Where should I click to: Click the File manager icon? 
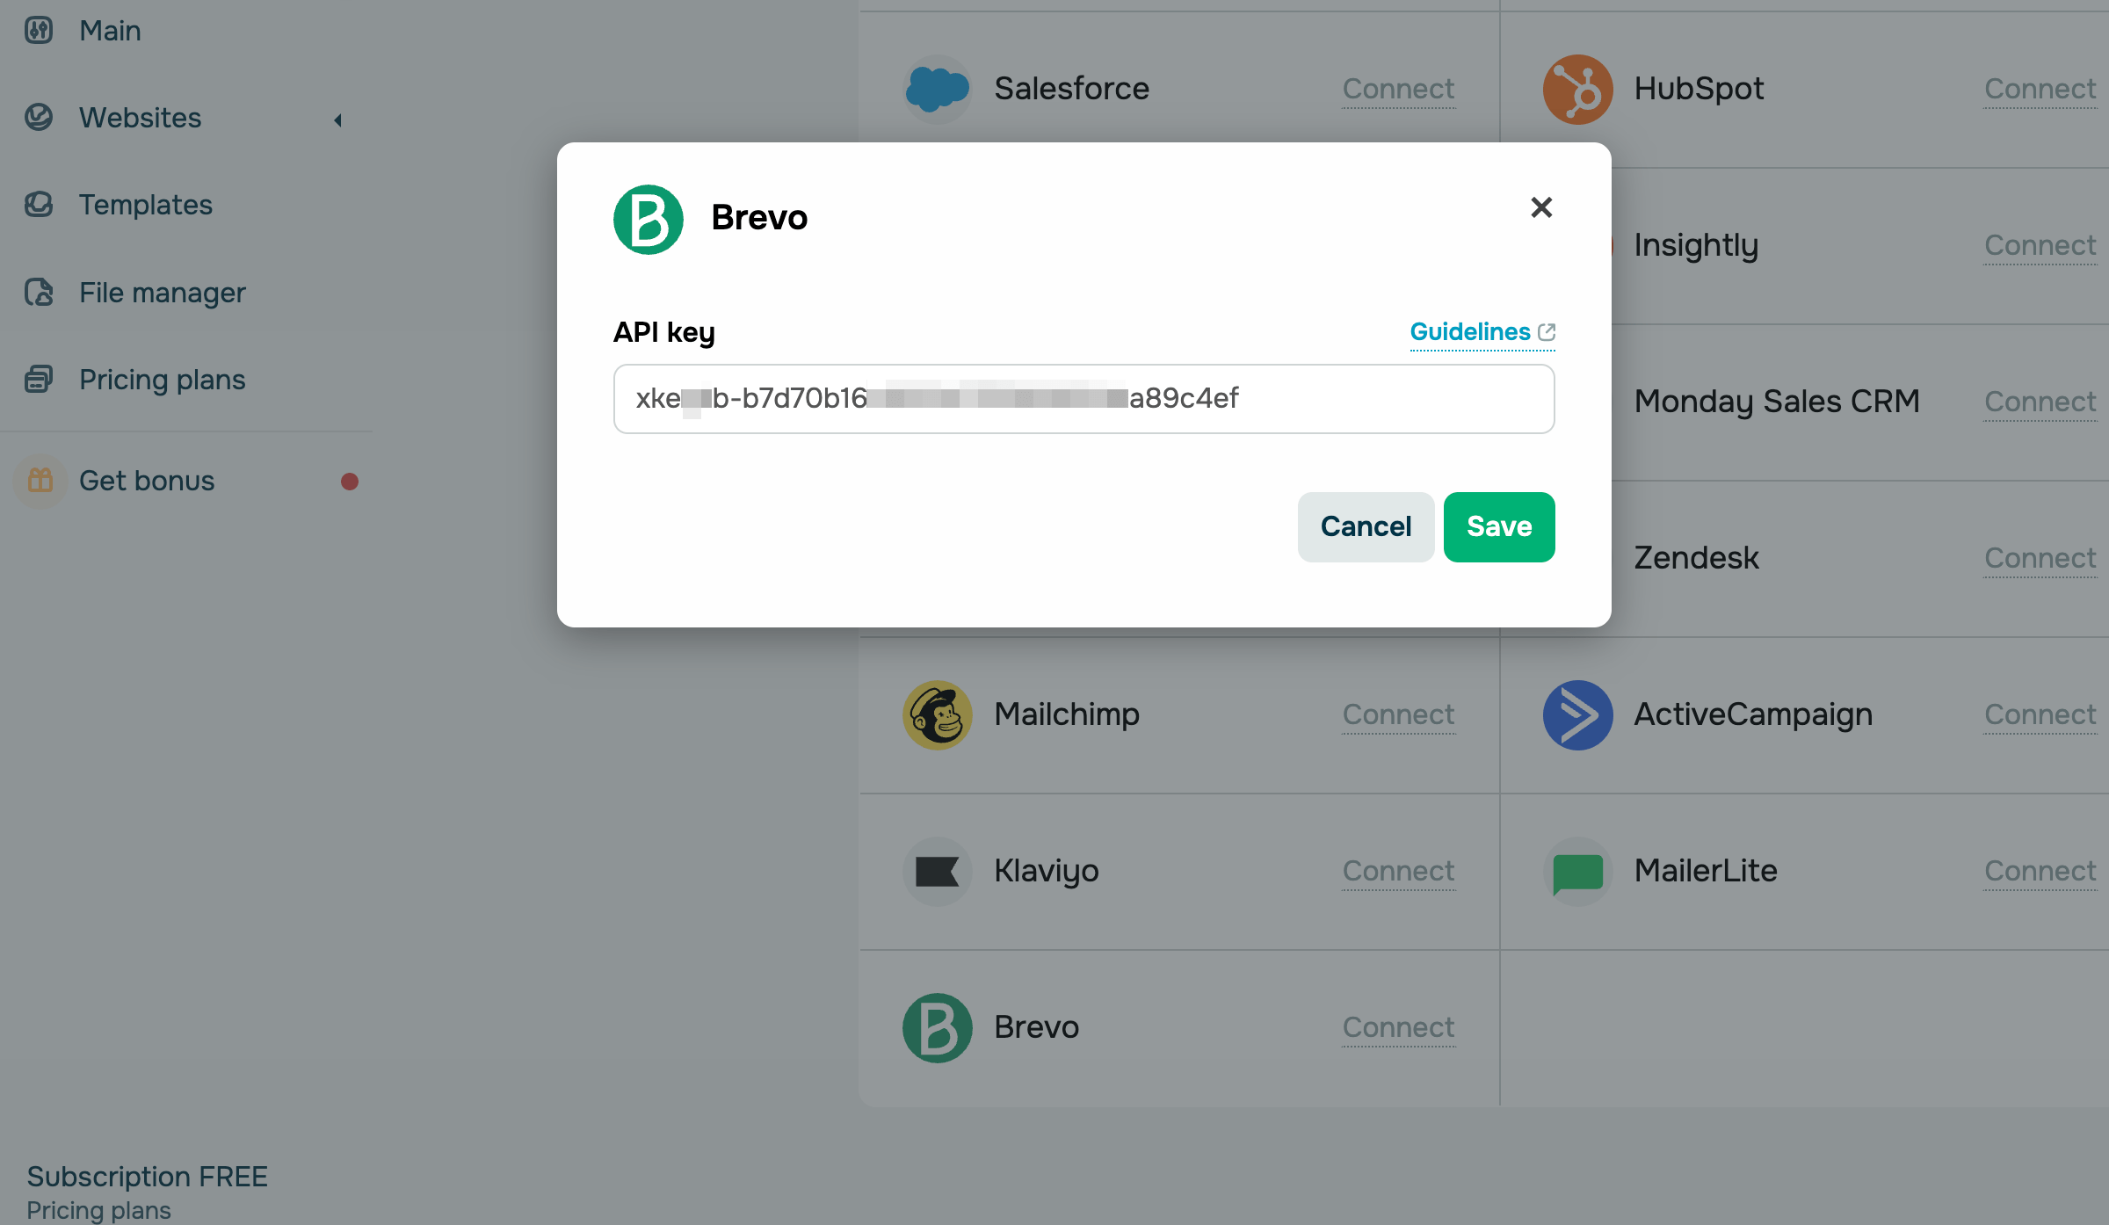pyautogui.click(x=39, y=293)
